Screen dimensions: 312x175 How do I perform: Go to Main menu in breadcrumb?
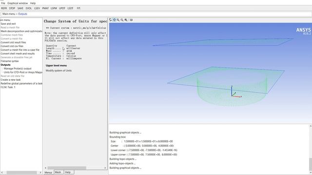pyautogui.click(x=9, y=14)
